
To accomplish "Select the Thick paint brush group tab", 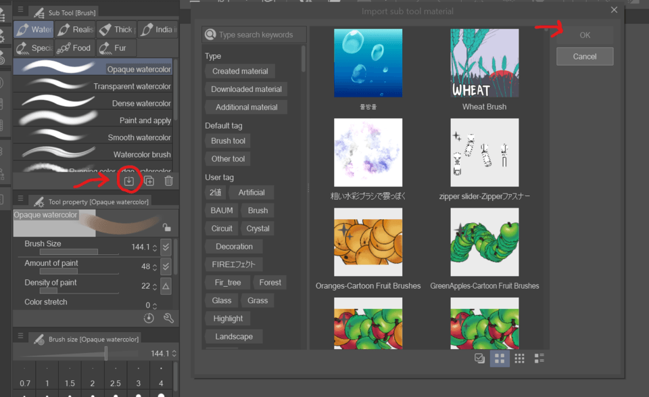I will click(116, 30).
